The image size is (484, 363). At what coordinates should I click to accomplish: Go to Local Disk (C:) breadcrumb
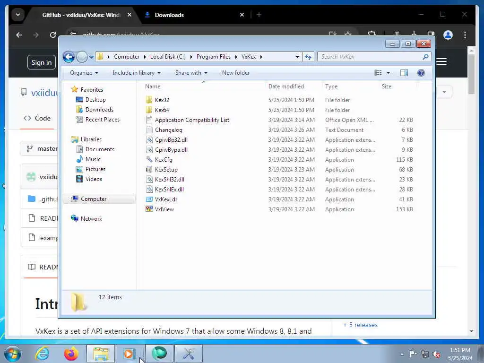tap(168, 57)
